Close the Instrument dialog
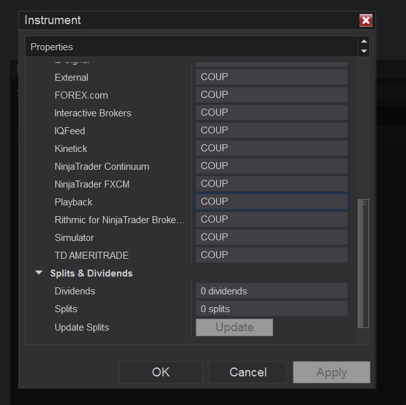The height and width of the screenshot is (405, 406). tap(366, 20)
